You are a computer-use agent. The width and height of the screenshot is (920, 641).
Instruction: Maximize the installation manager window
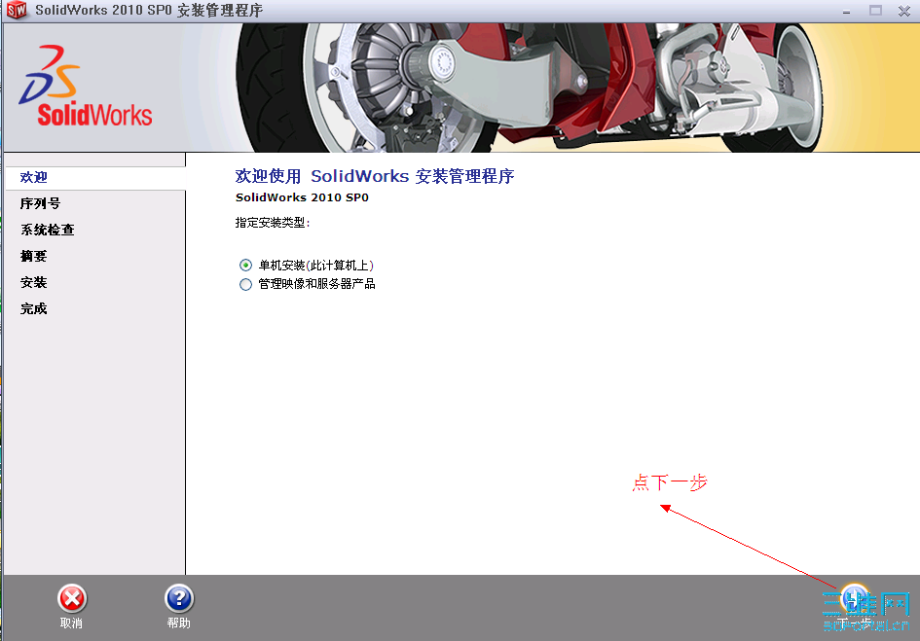(x=875, y=11)
